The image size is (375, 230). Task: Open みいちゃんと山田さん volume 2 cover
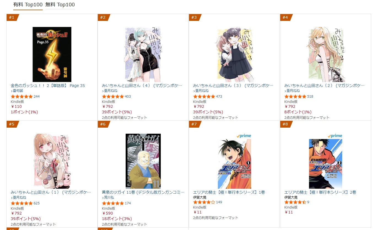pyautogui.click(x=325, y=54)
